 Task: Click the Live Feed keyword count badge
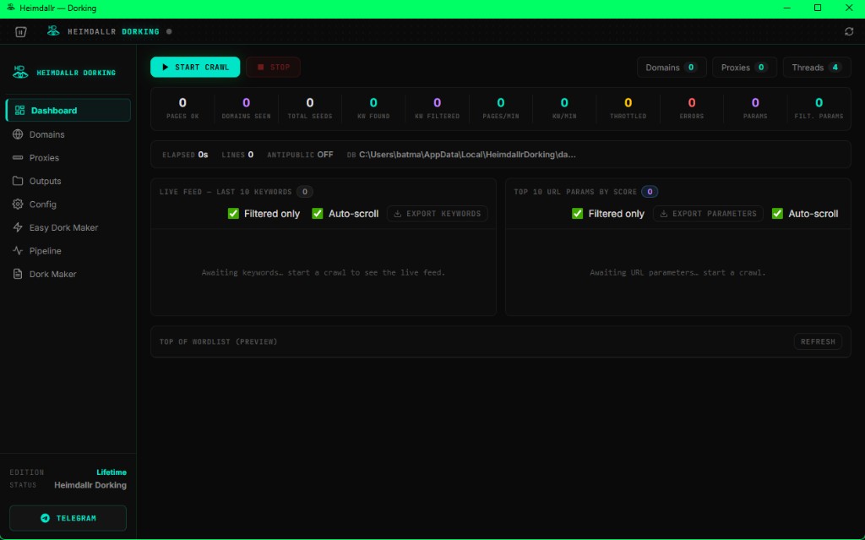click(304, 192)
